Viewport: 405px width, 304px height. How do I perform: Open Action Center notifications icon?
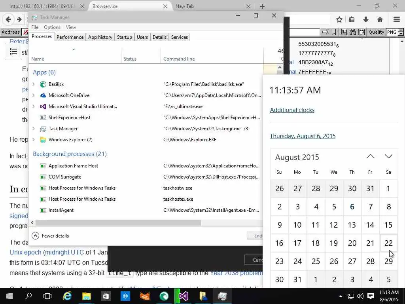click(371, 296)
